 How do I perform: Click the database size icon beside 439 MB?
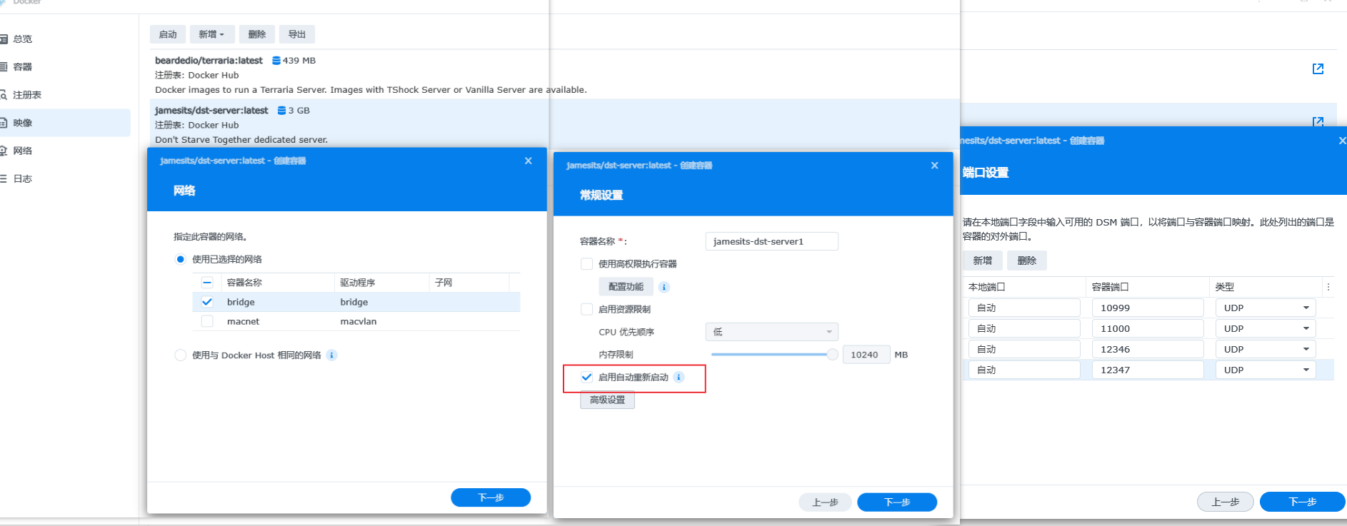pyautogui.click(x=276, y=61)
